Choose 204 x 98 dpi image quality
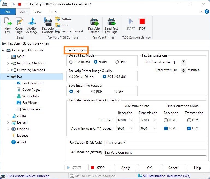Viewport: 210px width, 179px height. (104, 77)
